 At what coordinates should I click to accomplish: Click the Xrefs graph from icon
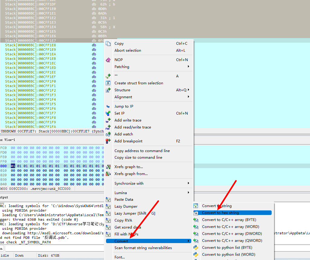pyautogui.click(x=108, y=174)
